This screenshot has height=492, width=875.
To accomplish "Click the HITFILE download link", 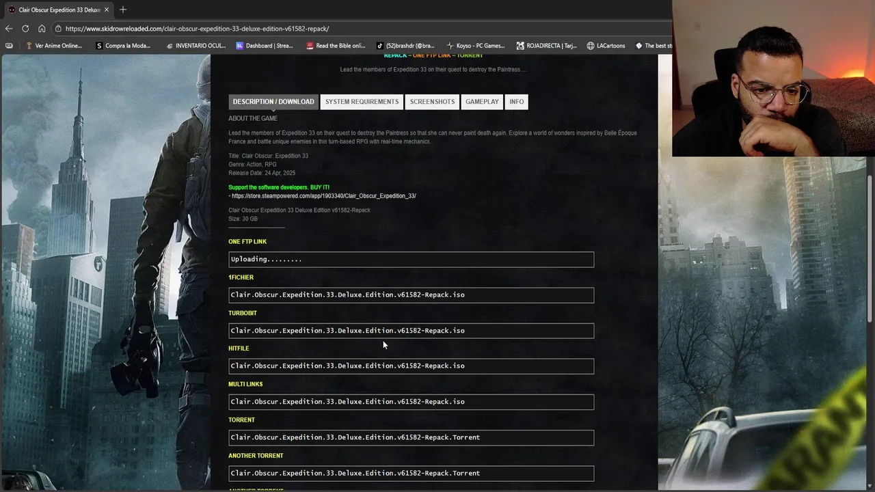I will click(411, 366).
